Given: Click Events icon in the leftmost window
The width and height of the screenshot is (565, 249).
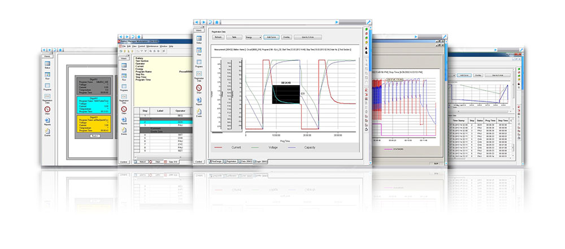Looking at the screenshot, I should point(48,132).
